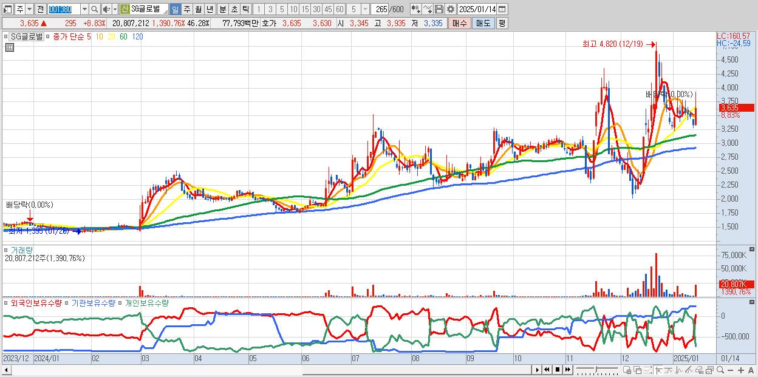Click the 기관보유수량 indicator label

coord(93,302)
